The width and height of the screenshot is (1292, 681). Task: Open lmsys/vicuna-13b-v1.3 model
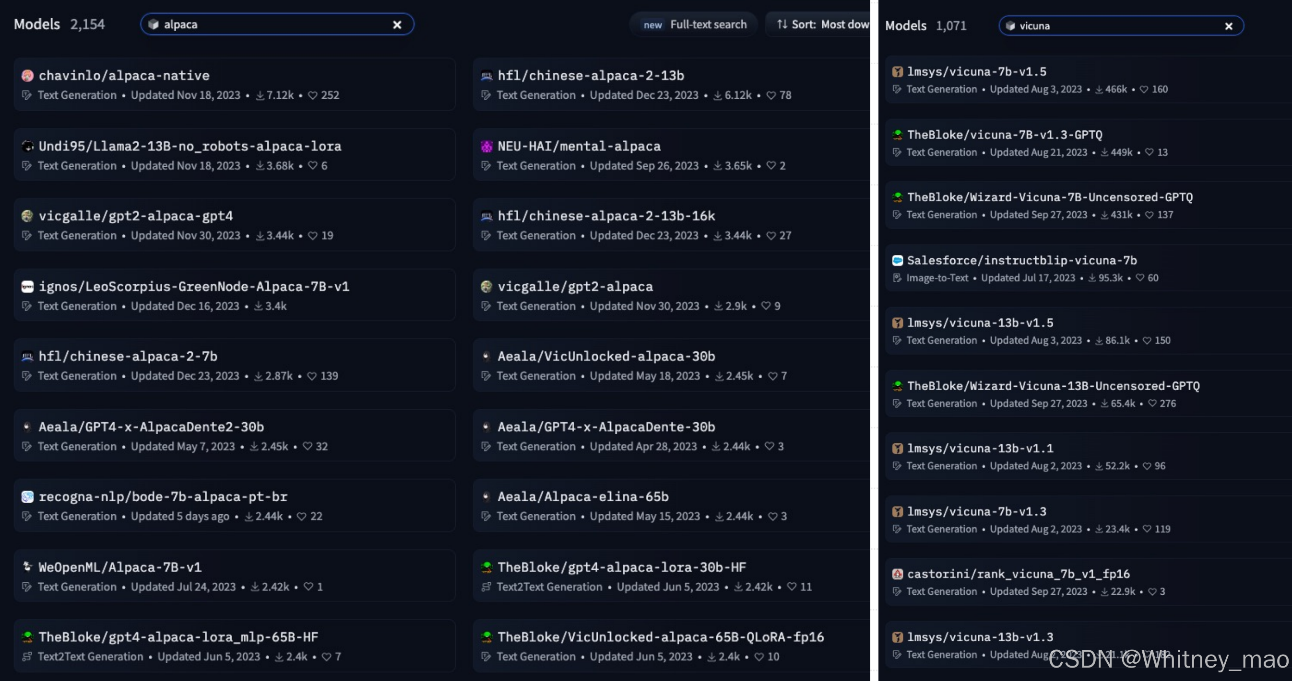pos(980,637)
